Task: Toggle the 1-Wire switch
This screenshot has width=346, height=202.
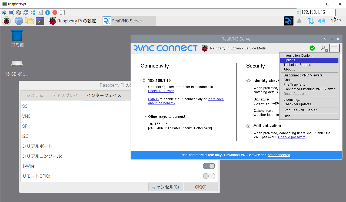Action: pos(209,166)
